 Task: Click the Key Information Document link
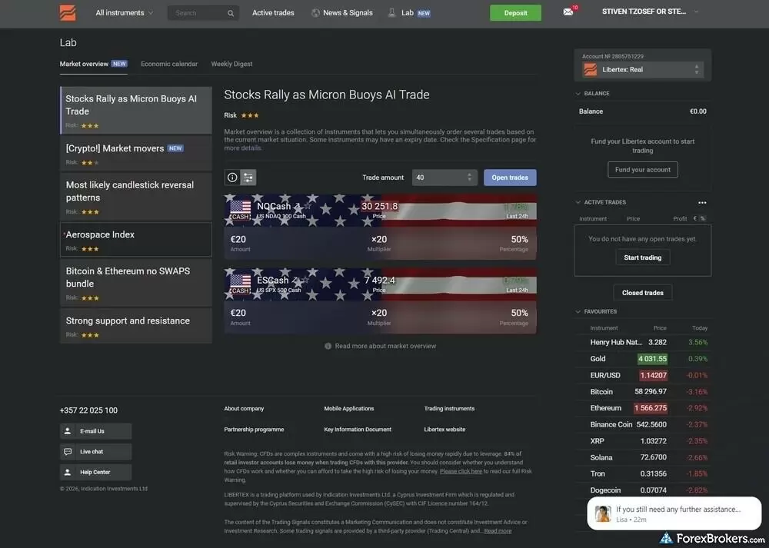pyautogui.click(x=358, y=430)
